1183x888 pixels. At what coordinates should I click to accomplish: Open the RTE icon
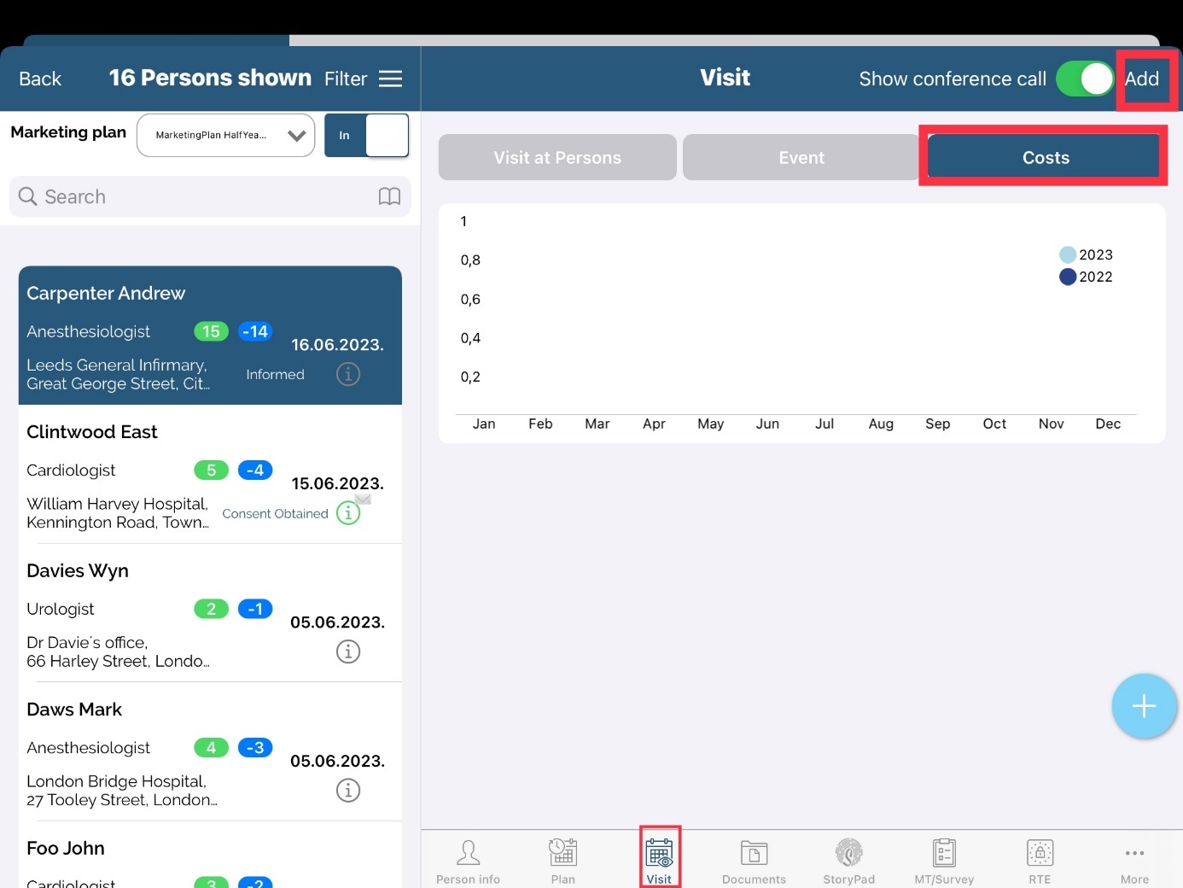pos(1040,854)
